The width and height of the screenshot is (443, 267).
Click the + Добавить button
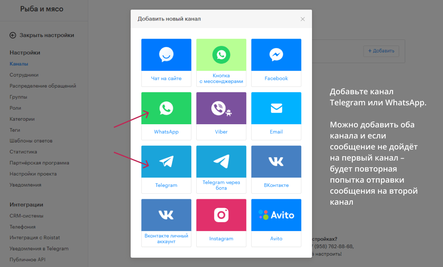[381, 51]
